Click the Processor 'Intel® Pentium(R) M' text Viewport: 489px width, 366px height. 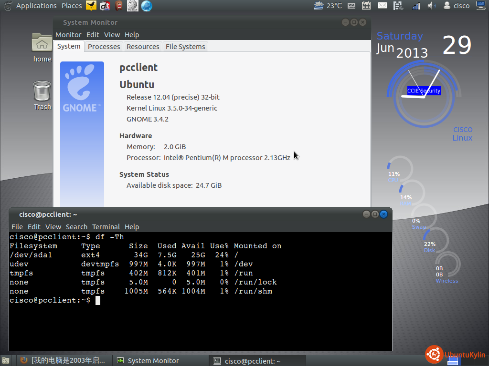point(227,158)
